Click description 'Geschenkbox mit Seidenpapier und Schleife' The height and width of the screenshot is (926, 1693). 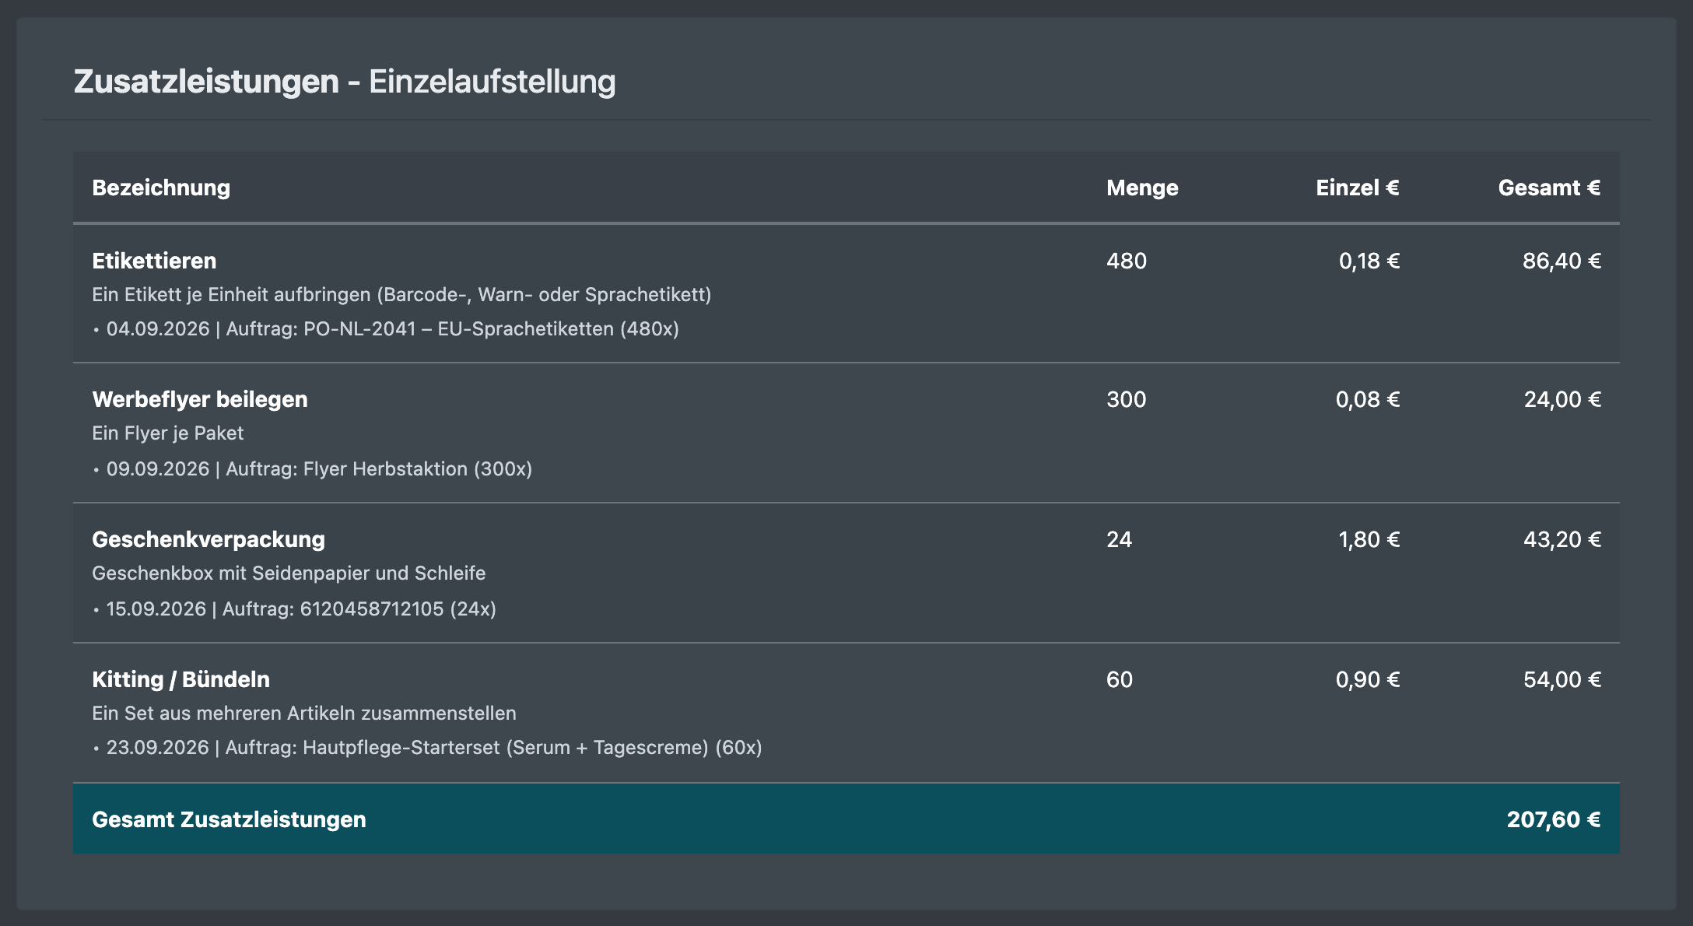[x=289, y=573]
